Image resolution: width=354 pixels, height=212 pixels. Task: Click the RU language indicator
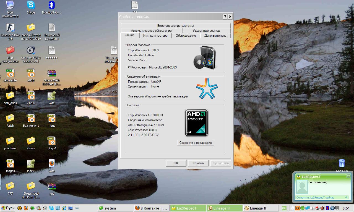[x=284, y=208]
